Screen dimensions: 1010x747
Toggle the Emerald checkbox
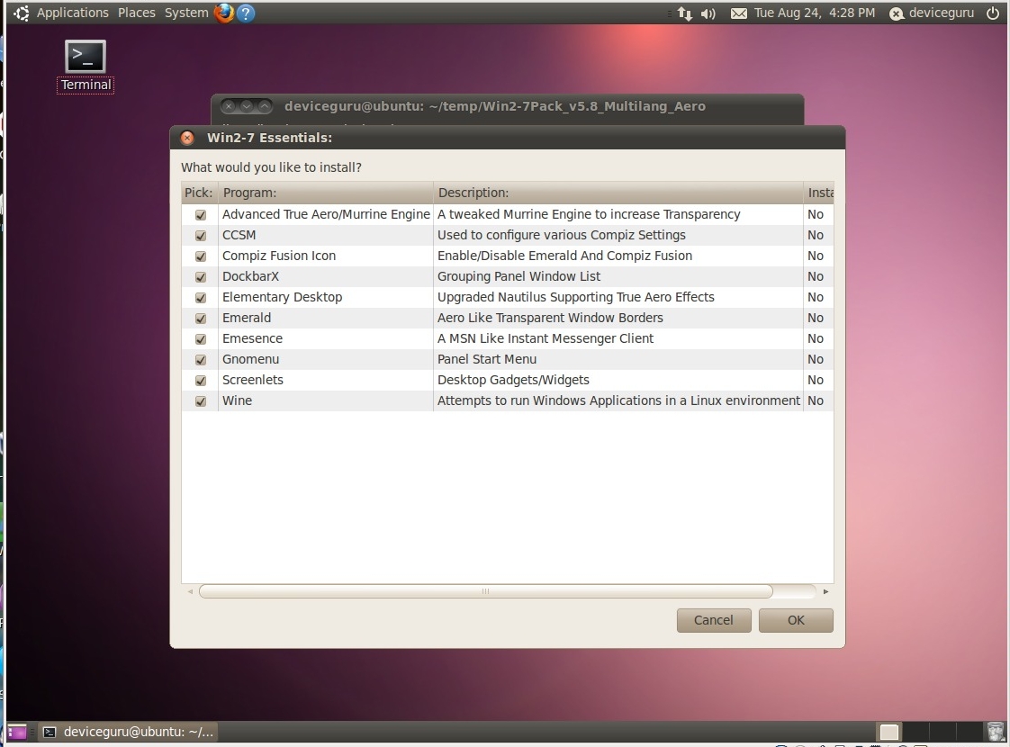point(201,319)
